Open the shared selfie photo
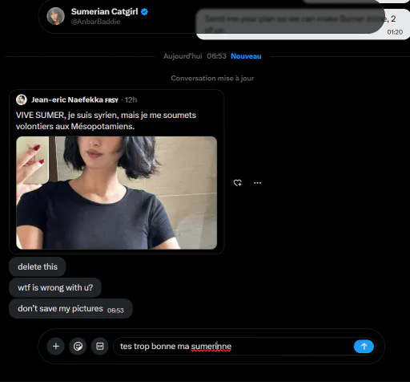Image resolution: width=410 pixels, height=382 pixels. click(117, 193)
